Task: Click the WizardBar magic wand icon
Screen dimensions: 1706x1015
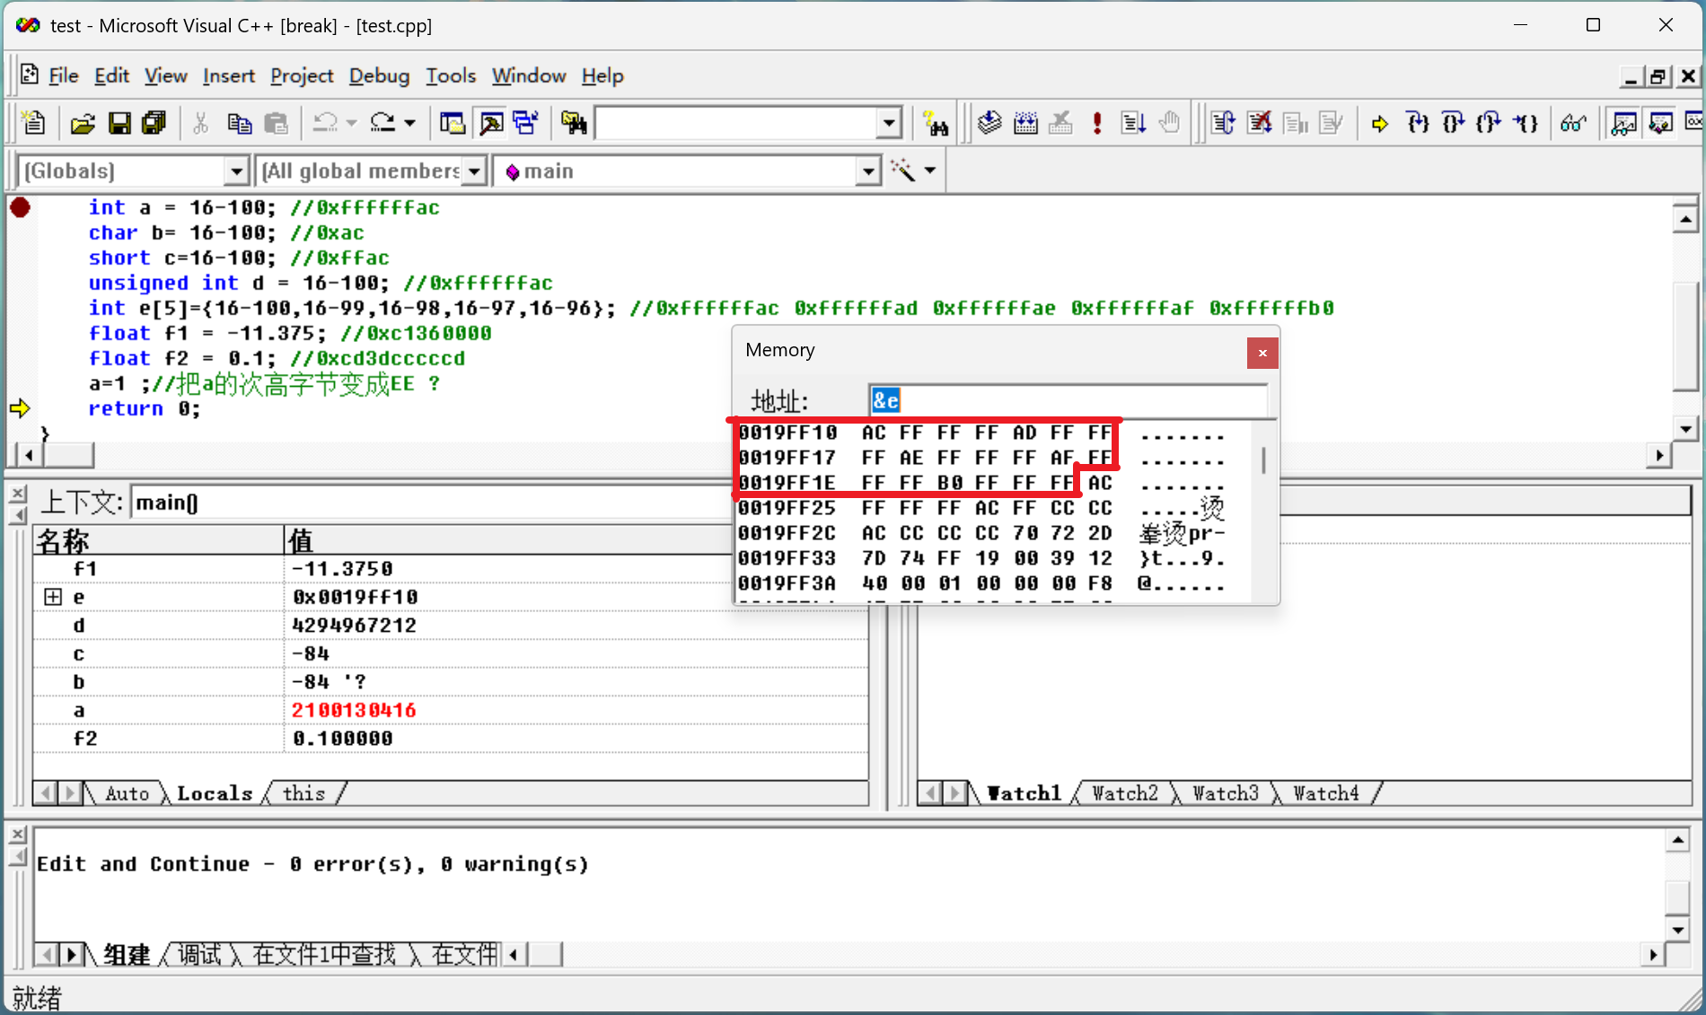Action: coord(902,170)
